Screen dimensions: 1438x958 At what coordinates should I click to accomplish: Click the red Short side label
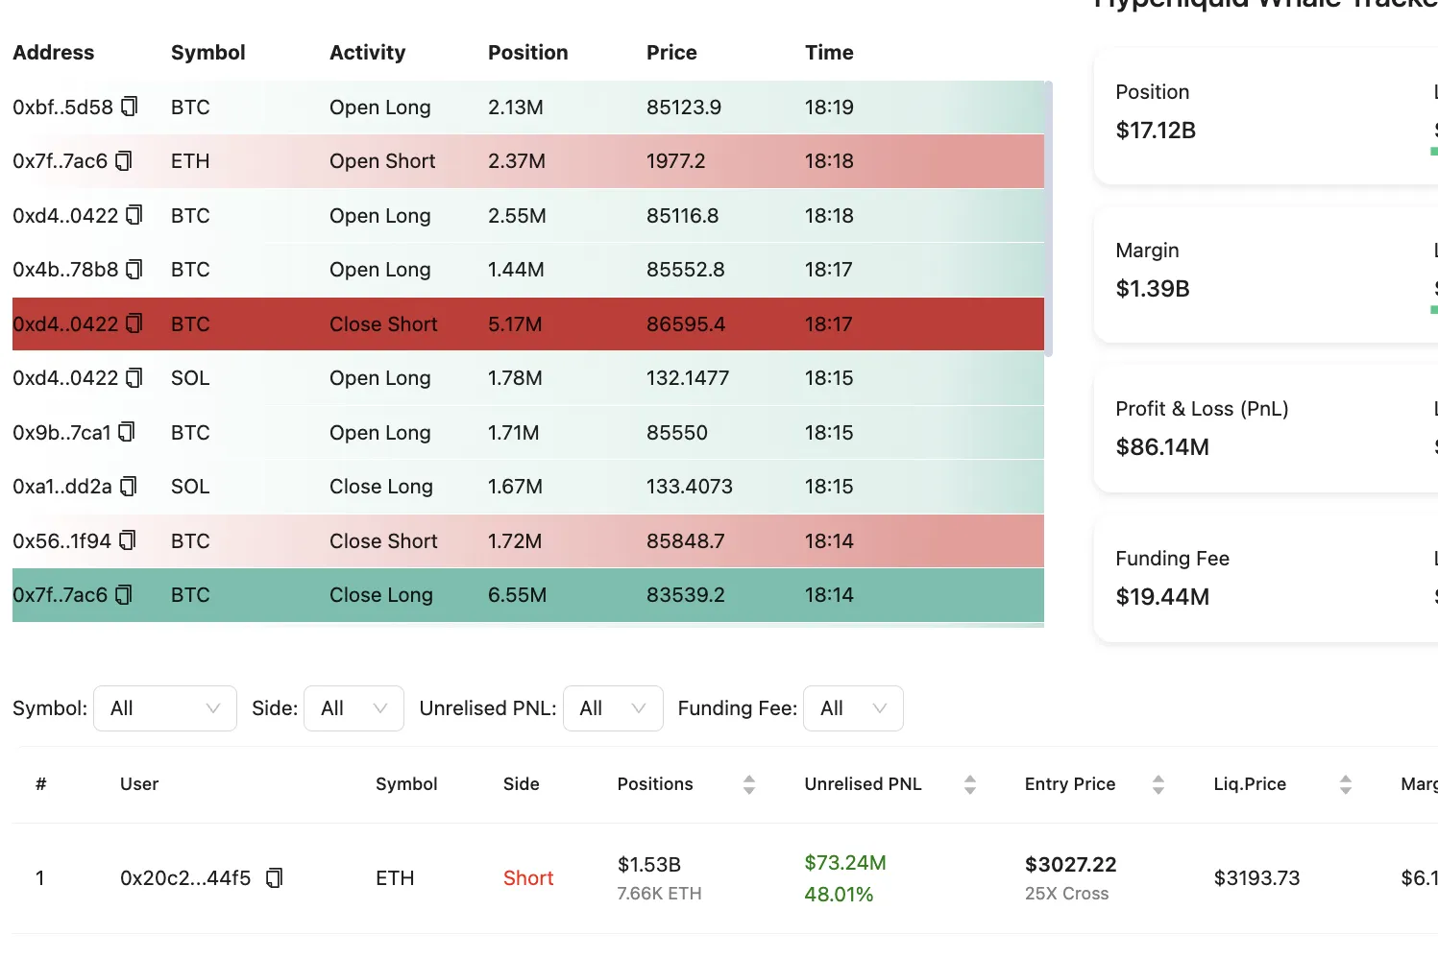click(x=528, y=878)
